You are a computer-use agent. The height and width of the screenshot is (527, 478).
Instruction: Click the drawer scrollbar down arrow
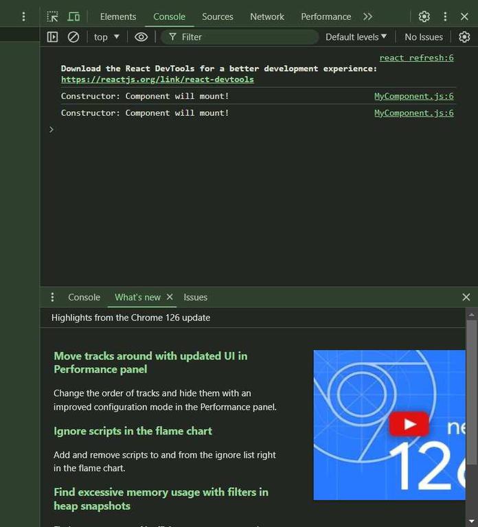coord(471,522)
